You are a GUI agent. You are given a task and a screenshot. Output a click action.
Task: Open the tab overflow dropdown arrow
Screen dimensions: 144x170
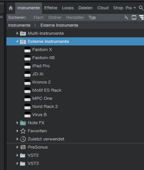pos(135,8)
